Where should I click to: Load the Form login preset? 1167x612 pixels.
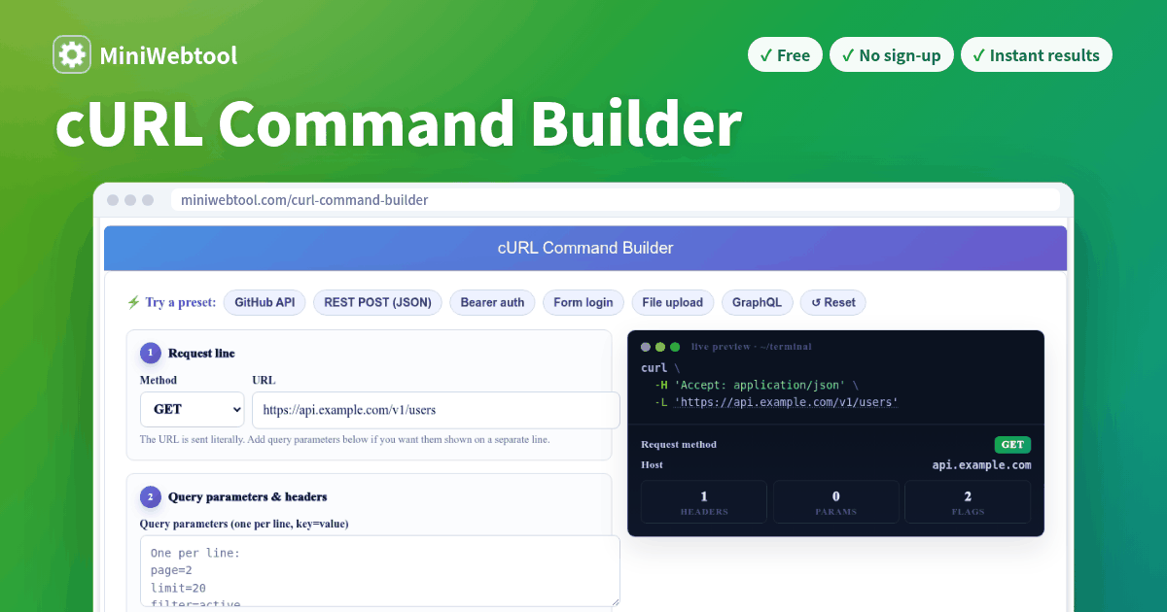click(x=583, y=302)
